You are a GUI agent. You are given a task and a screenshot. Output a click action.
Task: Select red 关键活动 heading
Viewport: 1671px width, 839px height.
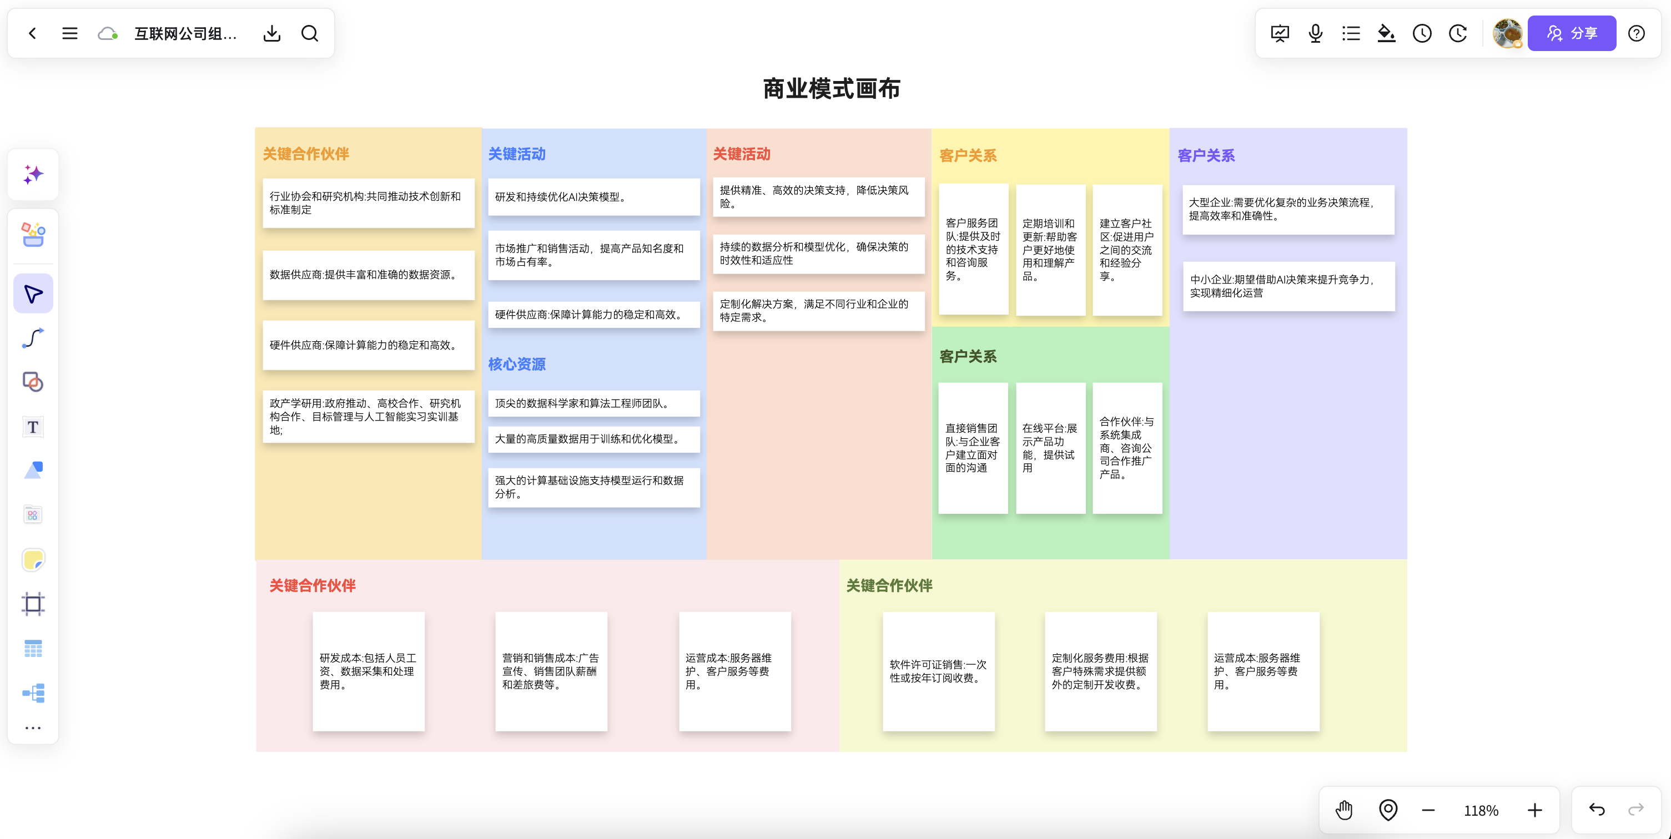742,154
